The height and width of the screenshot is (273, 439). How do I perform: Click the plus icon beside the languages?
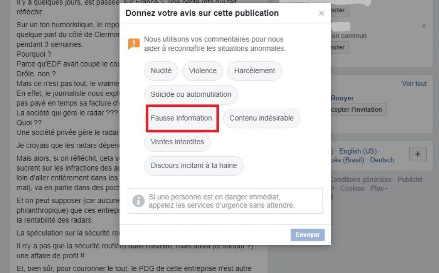pyautogui.click(x=418, y=154)
